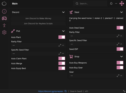
Task: Open Gear dropdown caret
Action: [x=121, y=76]
